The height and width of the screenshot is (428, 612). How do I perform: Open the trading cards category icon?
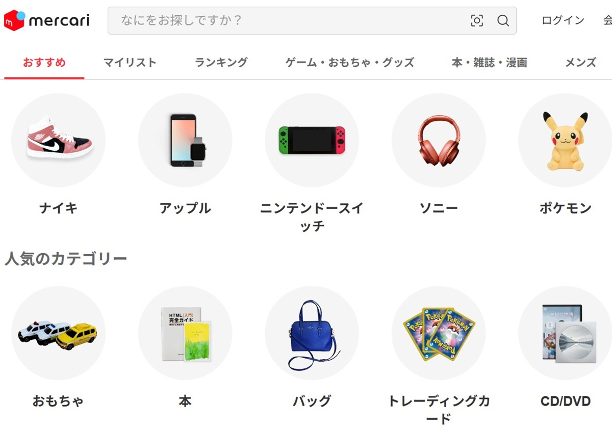(439, 333)
